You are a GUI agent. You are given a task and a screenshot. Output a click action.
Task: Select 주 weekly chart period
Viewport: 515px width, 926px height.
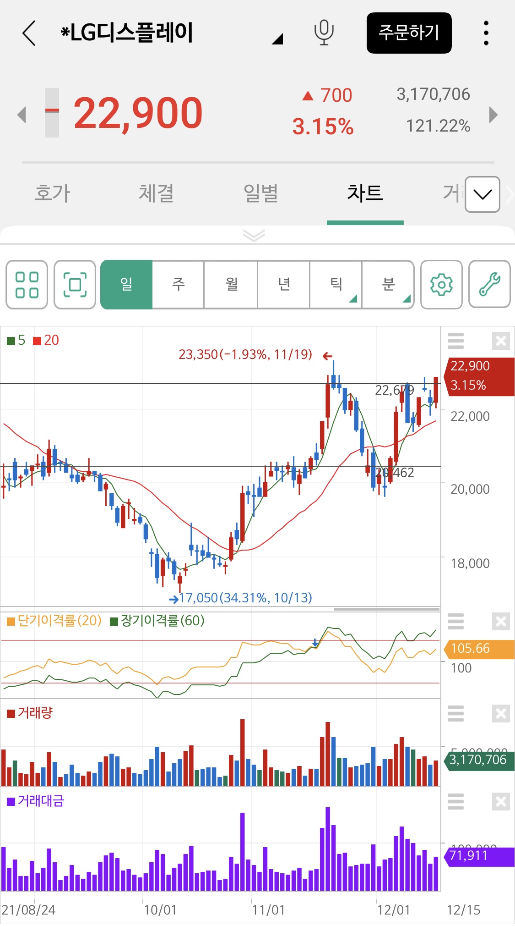coord(178,285)
